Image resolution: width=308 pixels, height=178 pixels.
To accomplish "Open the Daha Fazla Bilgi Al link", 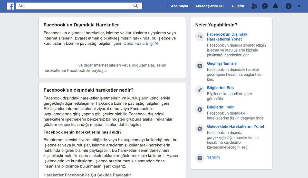I will [x=141, y=43].
